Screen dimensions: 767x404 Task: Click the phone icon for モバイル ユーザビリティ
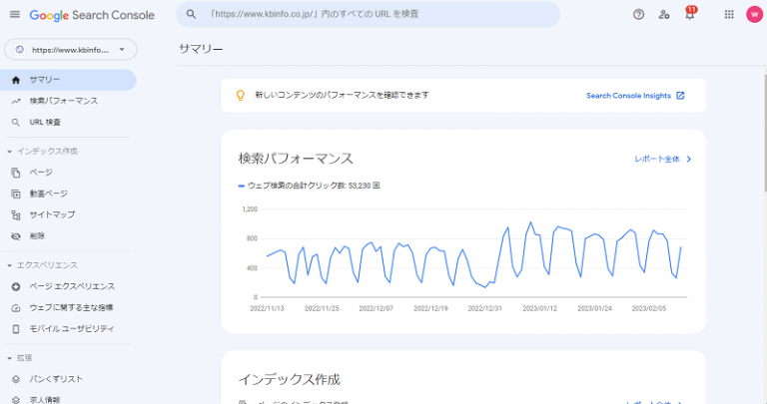(16, 329)
